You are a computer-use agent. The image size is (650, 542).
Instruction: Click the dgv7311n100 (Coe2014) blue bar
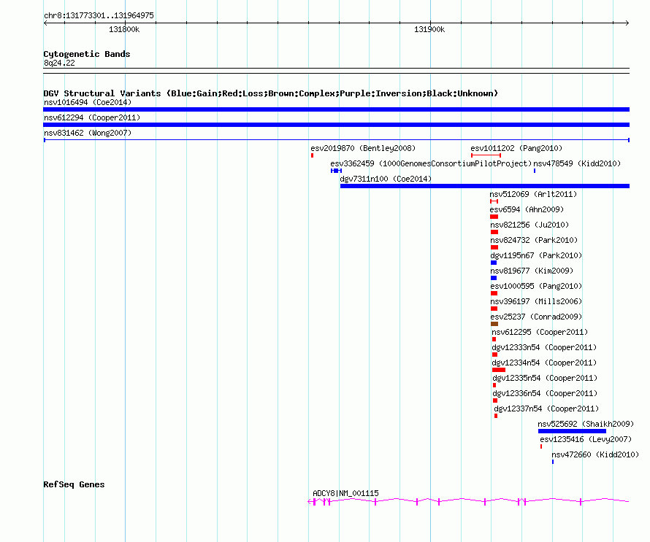485,186
